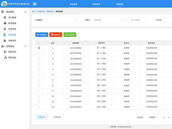Open 职务管理 in the sidebar
Screen dimensions: 172x129
tap(12, 23)
